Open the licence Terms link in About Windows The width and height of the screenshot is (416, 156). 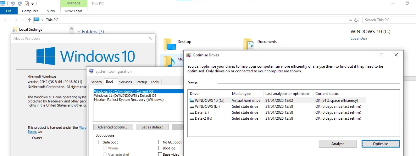pyautogui.click(x=32, y=132)
